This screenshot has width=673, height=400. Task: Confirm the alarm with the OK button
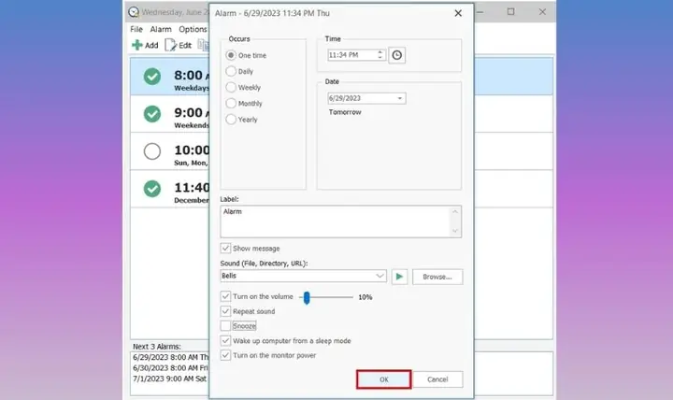click(x=384, y=379)
